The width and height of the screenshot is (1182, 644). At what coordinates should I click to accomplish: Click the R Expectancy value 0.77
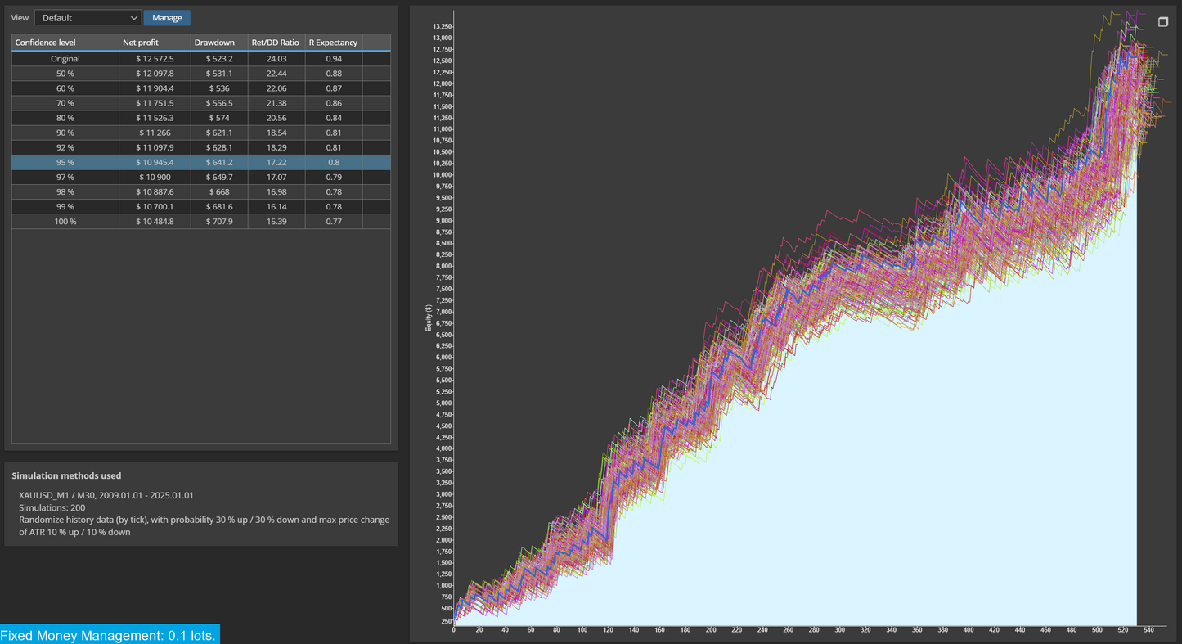point(334,221)
